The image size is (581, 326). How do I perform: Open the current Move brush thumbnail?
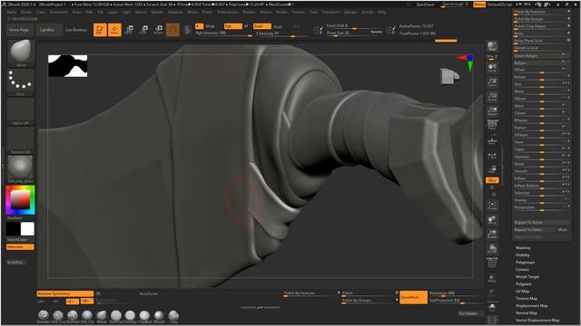click(21, 53)
